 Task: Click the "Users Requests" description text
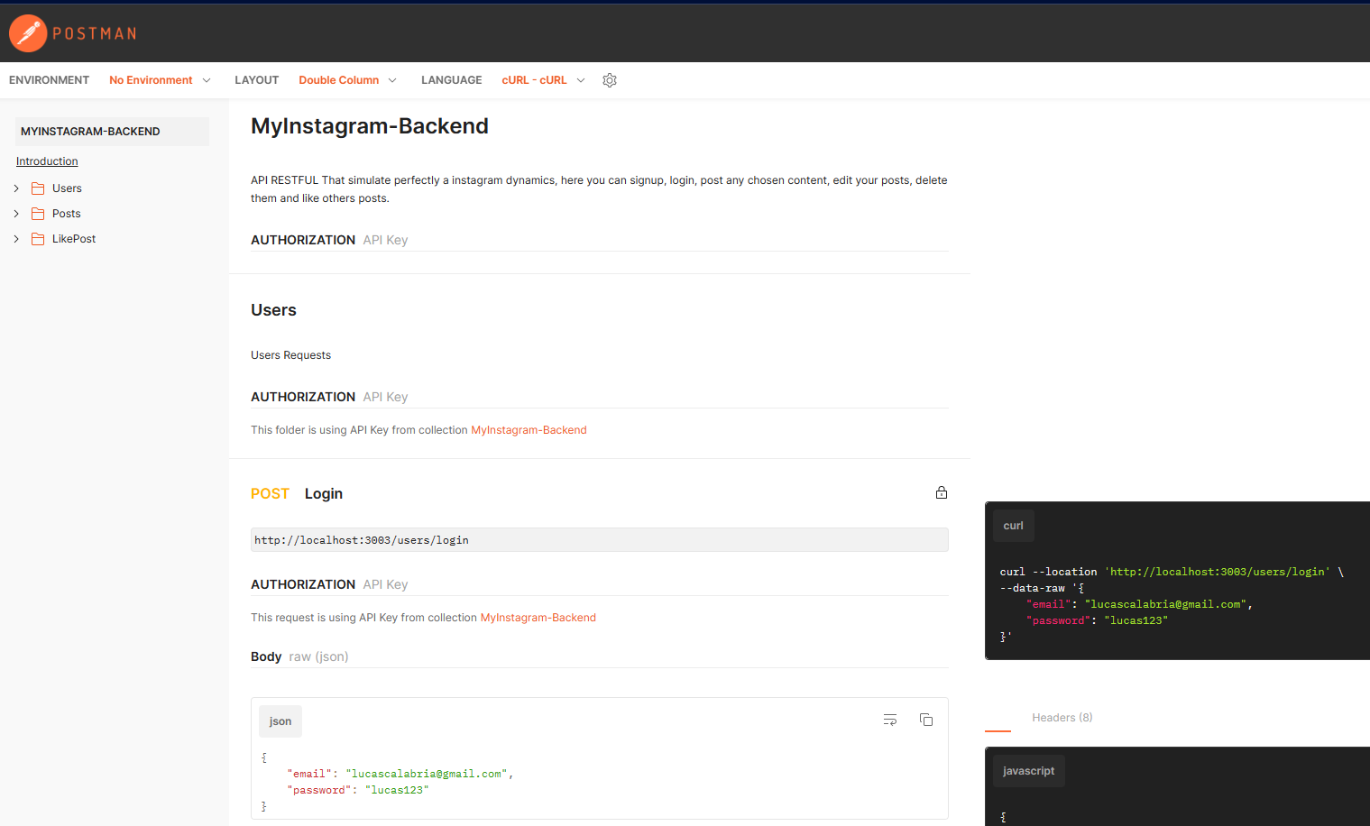click(290, 355)
